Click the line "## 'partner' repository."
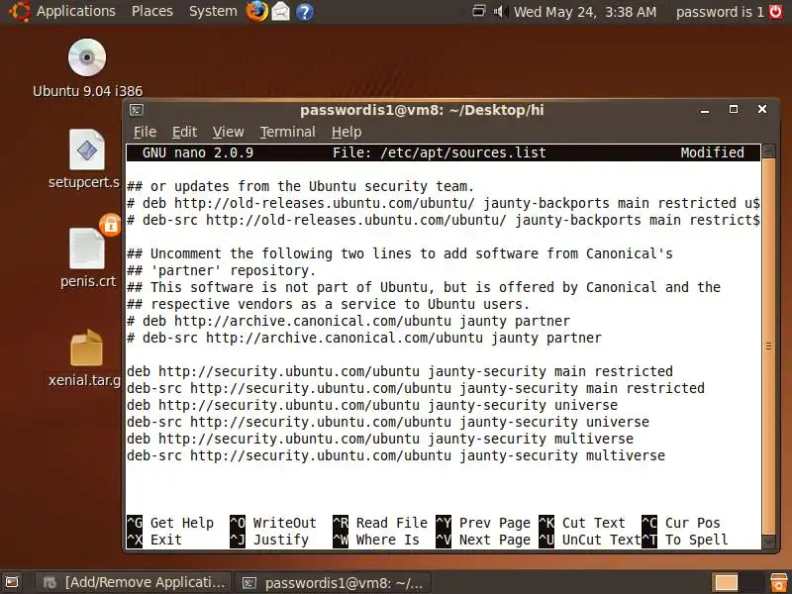 (x=221, y=270)
